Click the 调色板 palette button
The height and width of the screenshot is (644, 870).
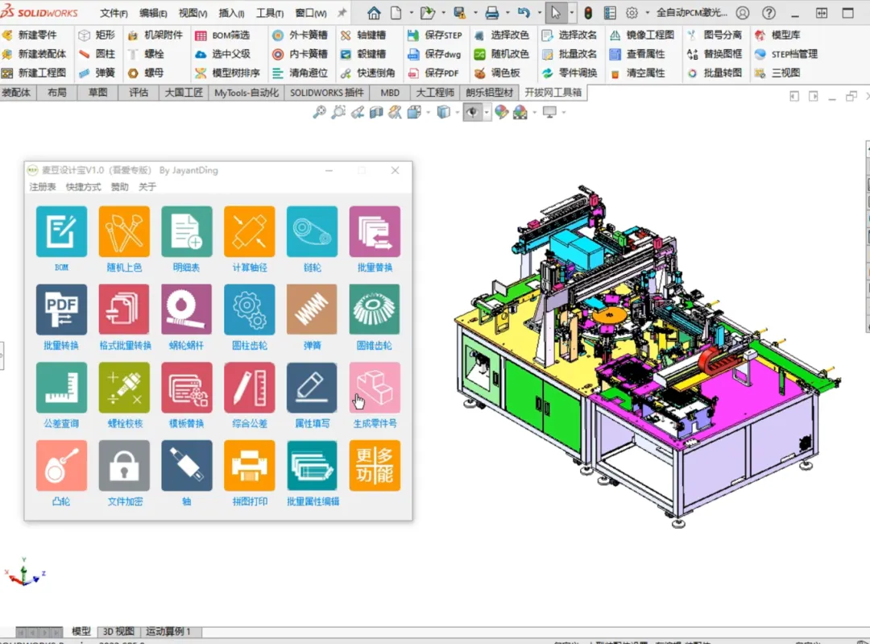click(498, 73)
